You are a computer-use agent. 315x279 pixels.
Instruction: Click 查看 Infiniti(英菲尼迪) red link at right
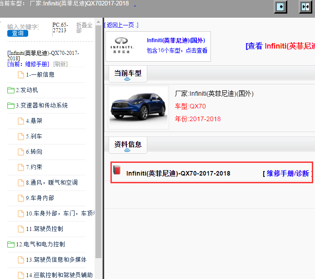click(x=280, y=46)
